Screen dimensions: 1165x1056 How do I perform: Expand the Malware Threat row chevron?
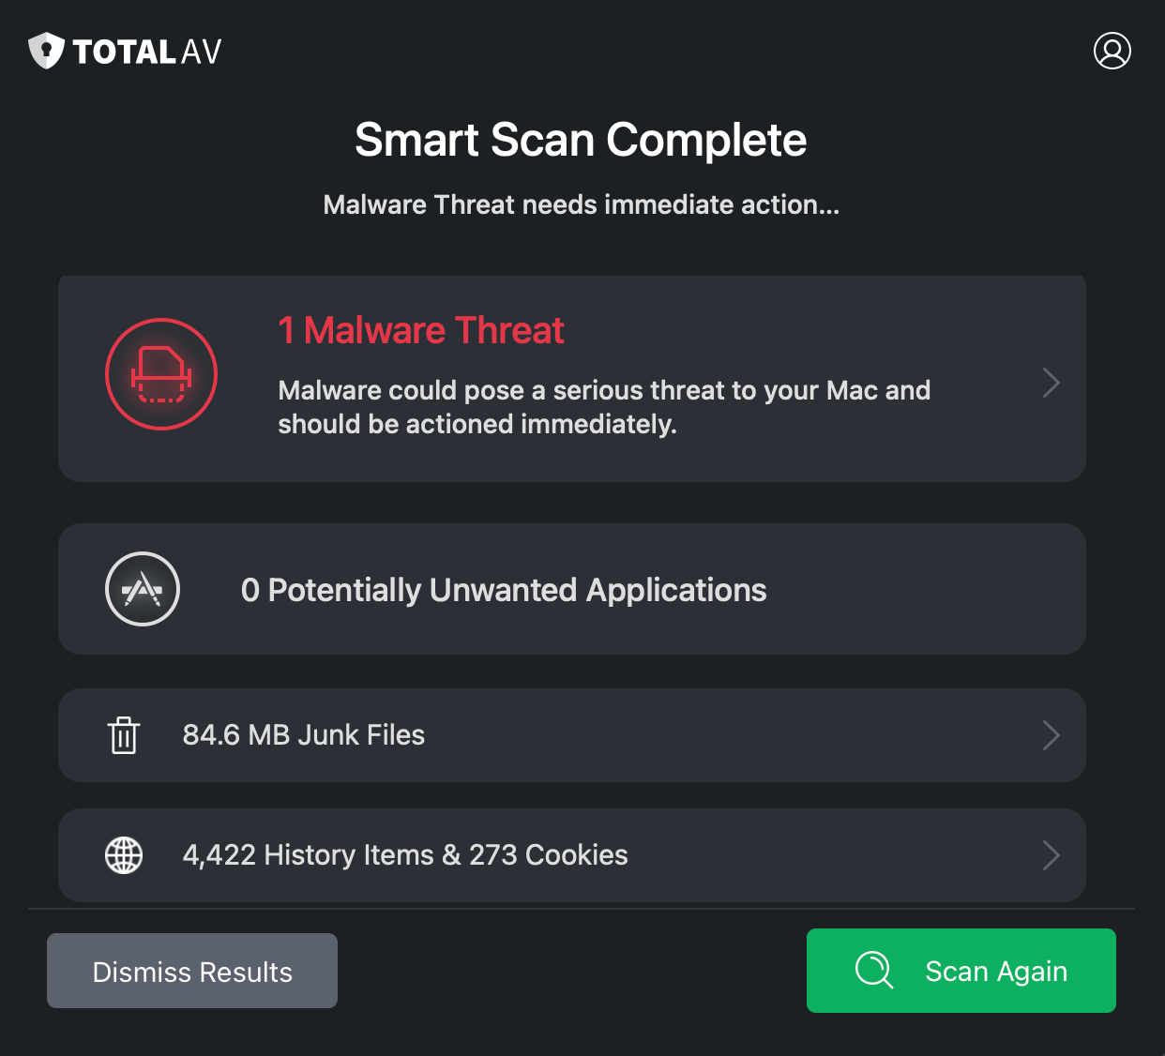tap(1051, 383)
